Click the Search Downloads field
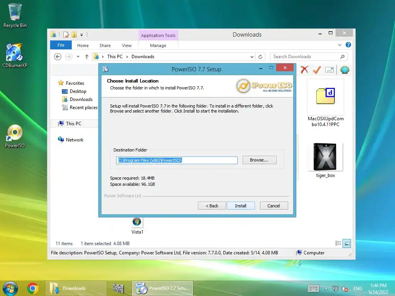 (309, 57)
